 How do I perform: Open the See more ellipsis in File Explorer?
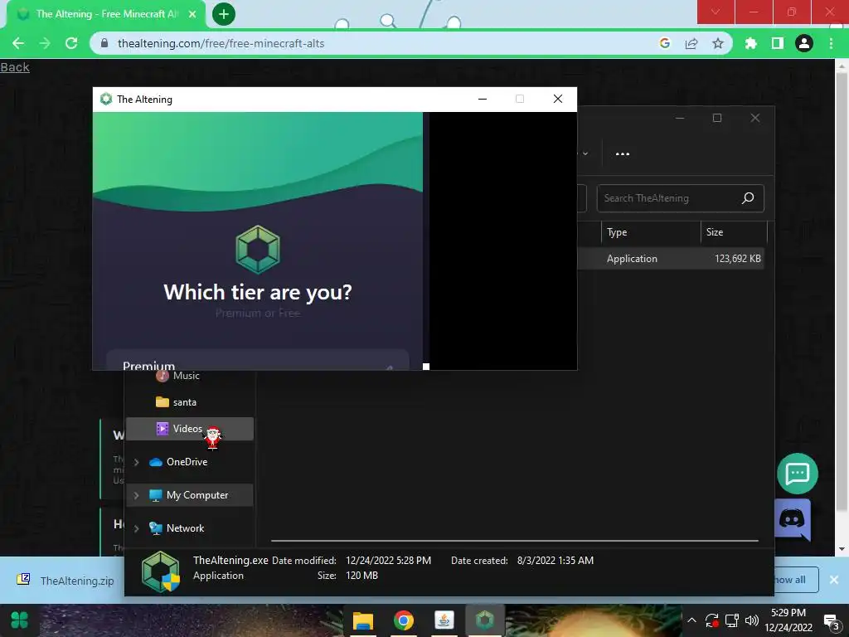coord(623,153)
